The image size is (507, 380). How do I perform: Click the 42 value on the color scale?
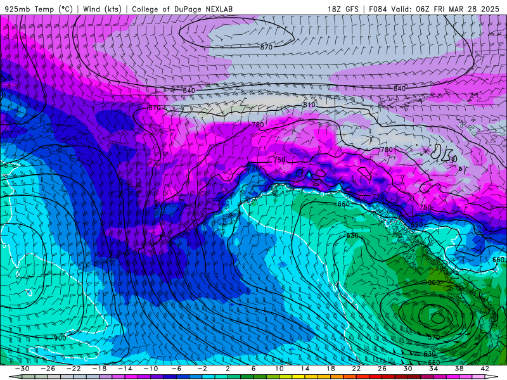pyautogui.click(x=485, y=369)
